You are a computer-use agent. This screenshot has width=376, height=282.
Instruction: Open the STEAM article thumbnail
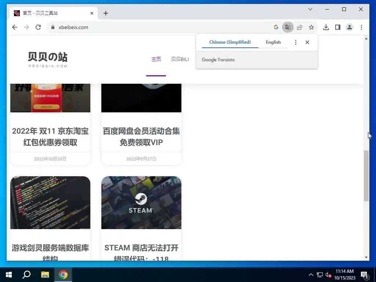tap(141, 203)
